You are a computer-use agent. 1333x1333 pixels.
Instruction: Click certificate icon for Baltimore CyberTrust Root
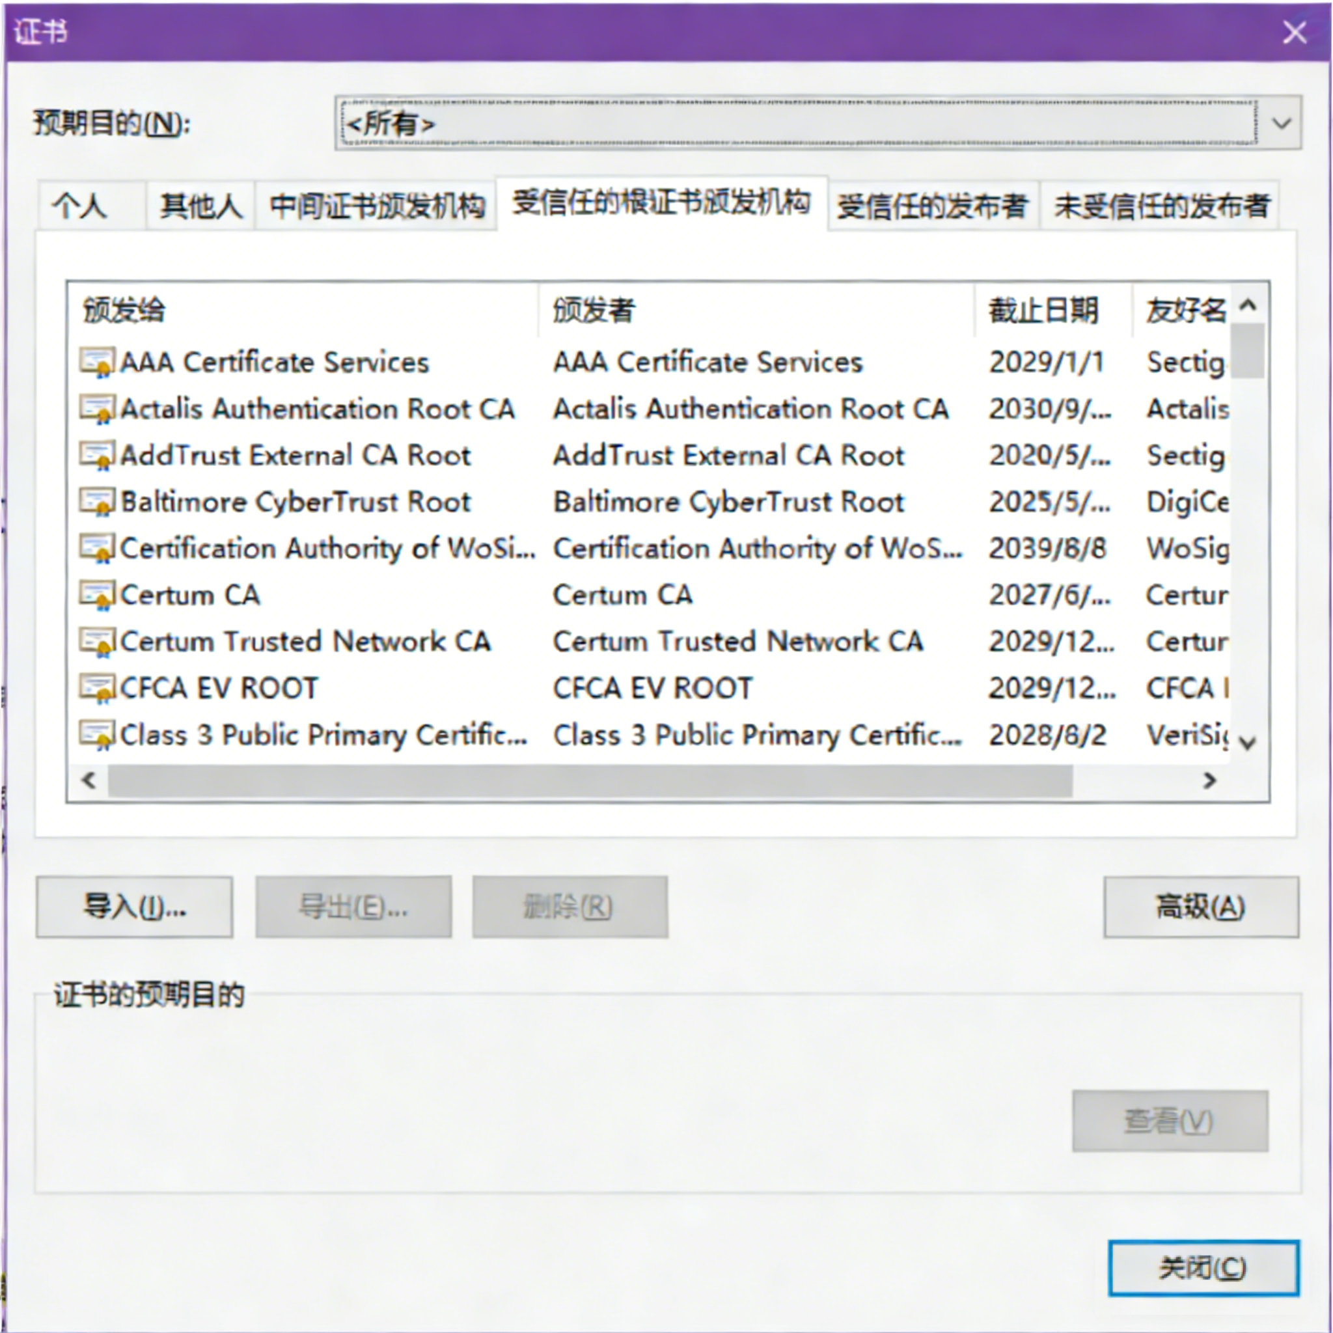pos(96,502)
